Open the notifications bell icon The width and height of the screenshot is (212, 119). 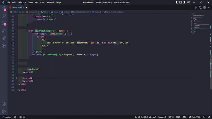209,117
